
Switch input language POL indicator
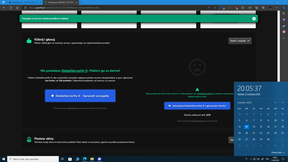tap(268, 159)
